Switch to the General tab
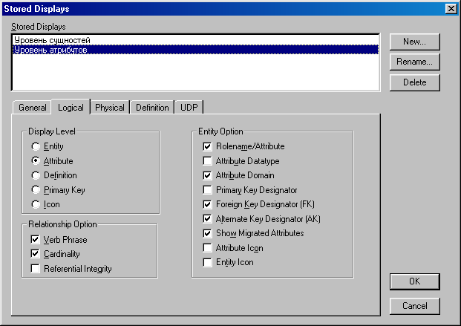461x326 pixels. coord(33,108)
